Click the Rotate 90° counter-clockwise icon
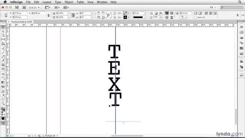This screenshot has height=138, width=245. 103,13
